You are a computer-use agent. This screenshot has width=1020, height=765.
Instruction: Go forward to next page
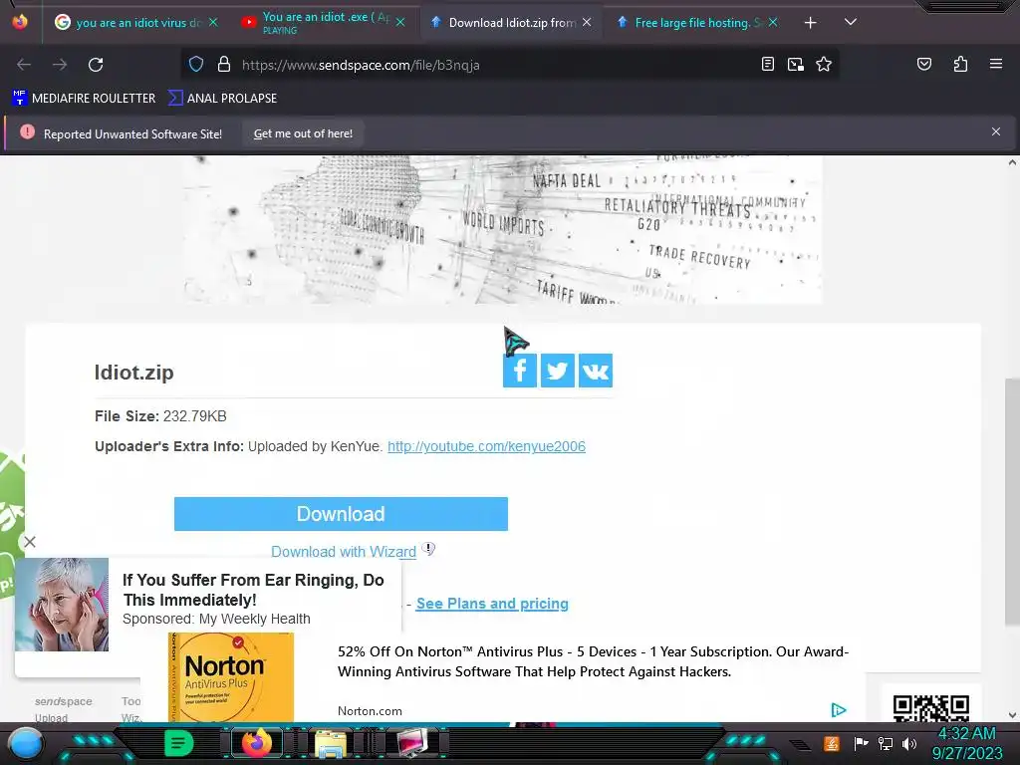pos(60,65)
